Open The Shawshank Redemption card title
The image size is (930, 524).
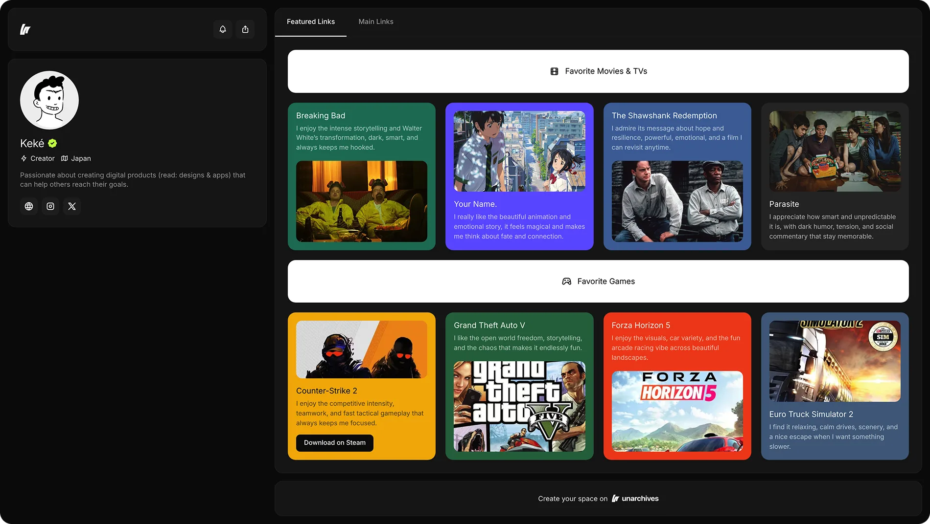pyautogui.click(x=664, y=116)
